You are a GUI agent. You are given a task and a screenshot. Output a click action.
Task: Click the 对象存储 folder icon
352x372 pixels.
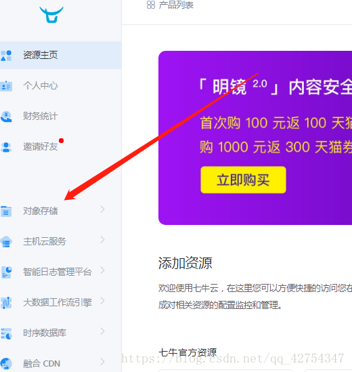[6, 211]
